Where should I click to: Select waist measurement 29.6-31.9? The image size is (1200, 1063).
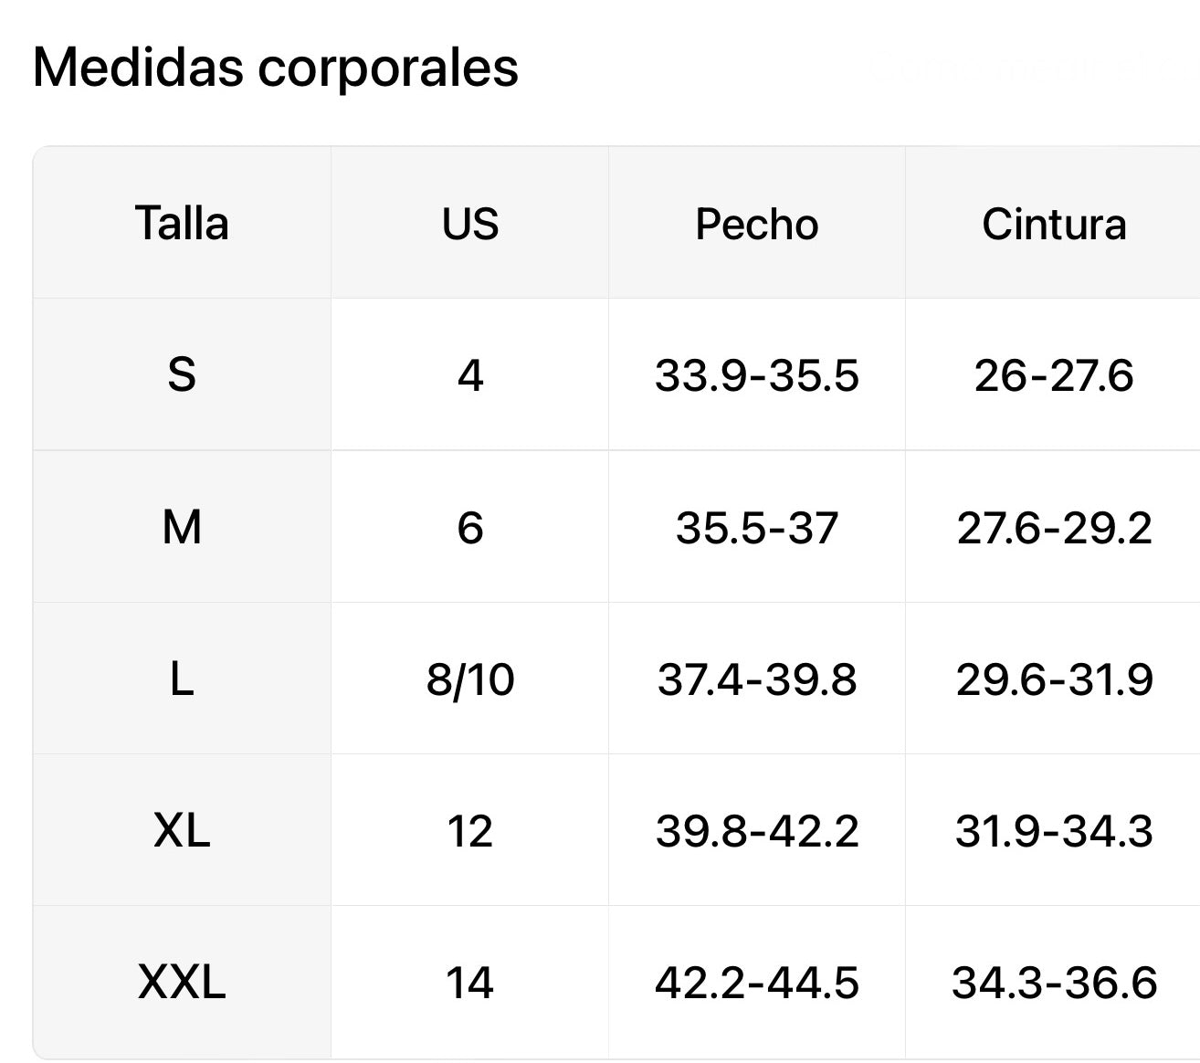[1054, 679]
